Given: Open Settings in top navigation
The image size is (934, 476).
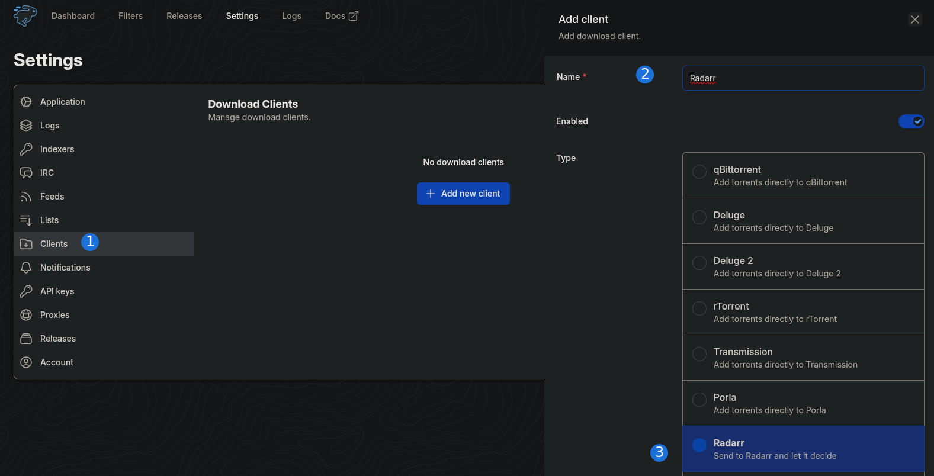Looking at the screenshot, I should (x=242, y=16).
